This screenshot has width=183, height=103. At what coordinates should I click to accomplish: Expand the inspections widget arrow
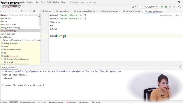(x=181, y=15)
